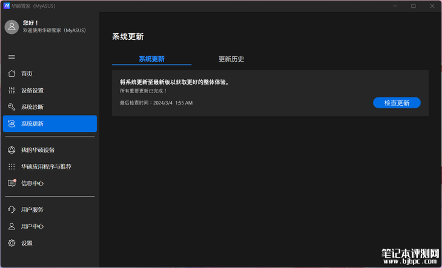This screenshot has width=442, height=268.
Task: Switch to the 更新历史 tab
Action: 231,59
